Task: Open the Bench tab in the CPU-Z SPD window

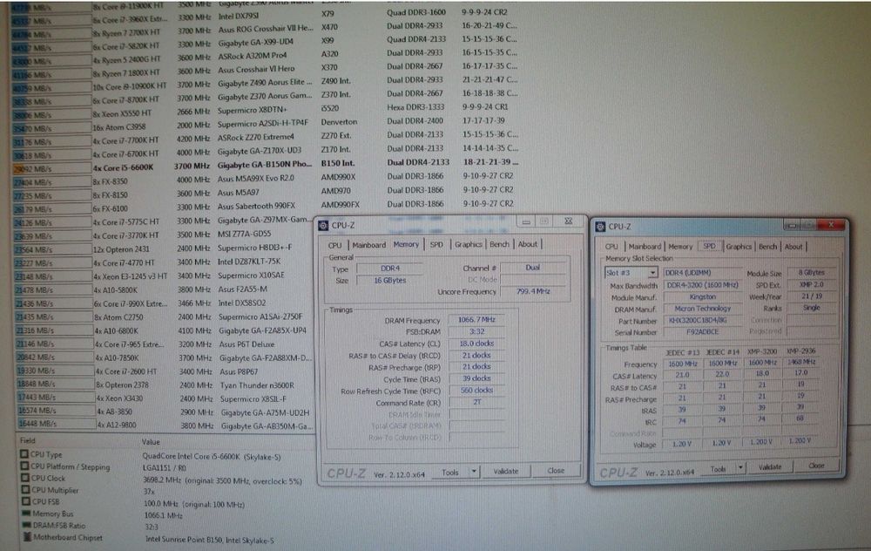Action: point(767,247)
